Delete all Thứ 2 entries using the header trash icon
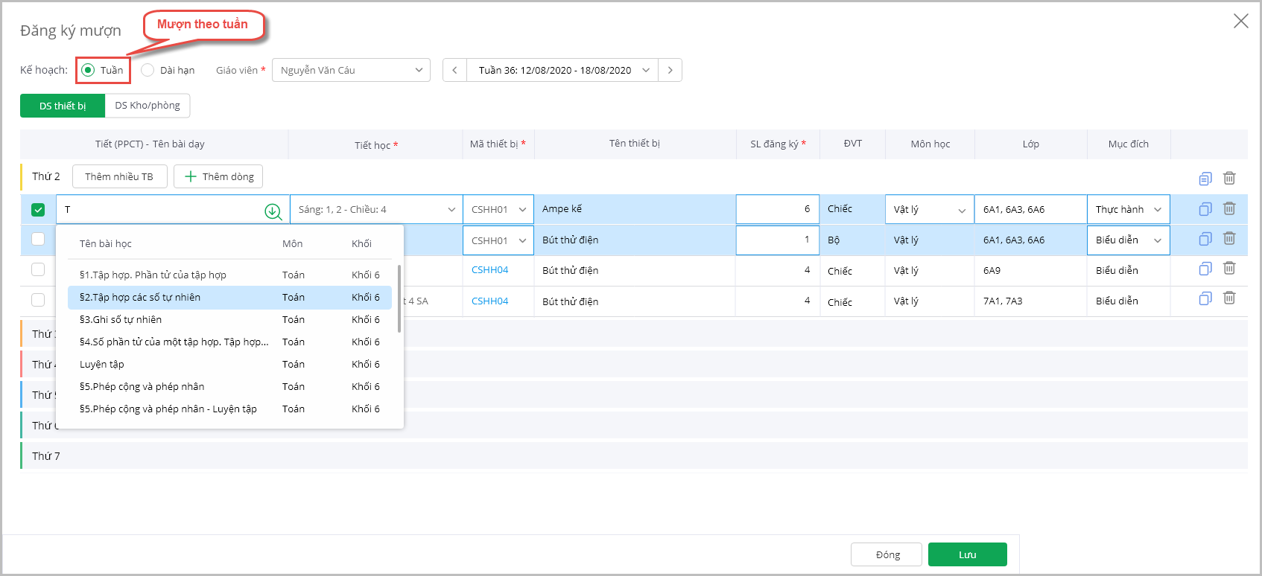Viewport: 1262px width, 576px height. [x=1229, y=178]
